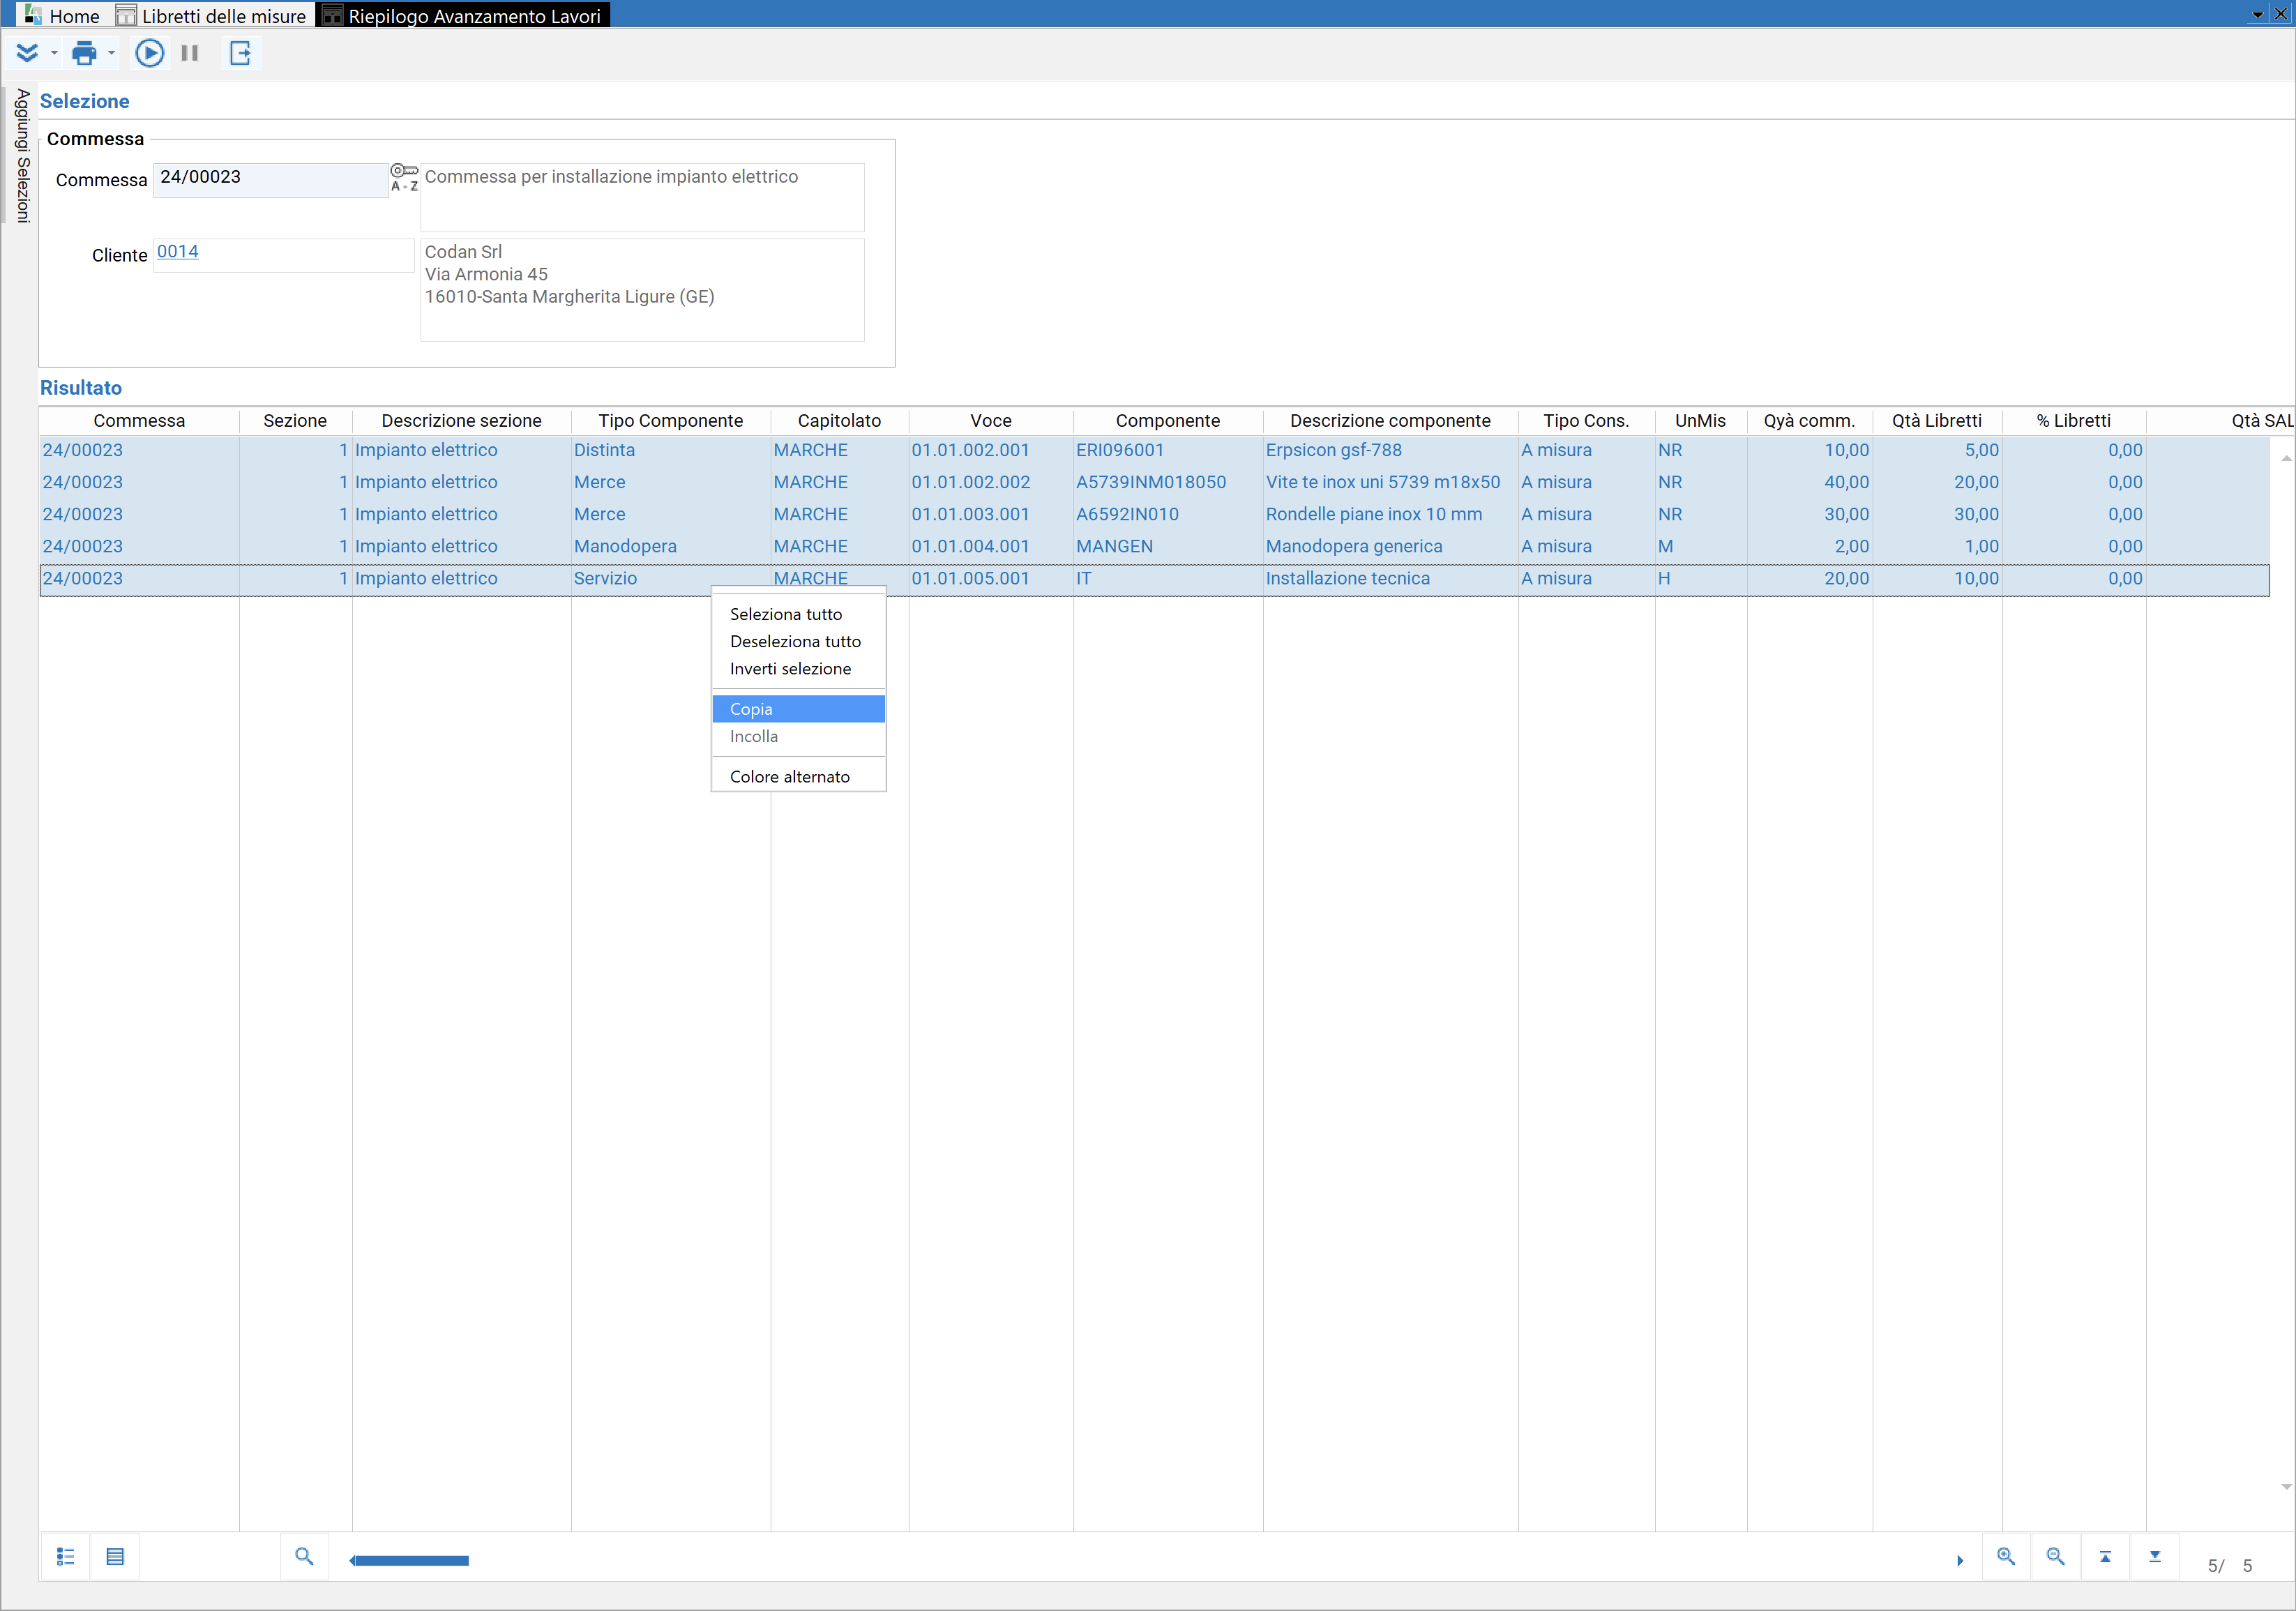Sort by the Voce column header
This screenshot has height=1611, width=2296.
pyautogui.click(x=991, y=421)
